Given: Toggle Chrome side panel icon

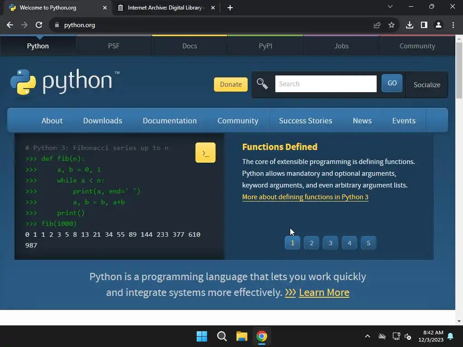Looking at the screenshot, I should click(x=424, y=25).
